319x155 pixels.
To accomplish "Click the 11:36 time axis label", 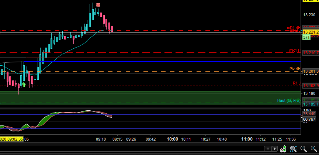I will point(291,139).
